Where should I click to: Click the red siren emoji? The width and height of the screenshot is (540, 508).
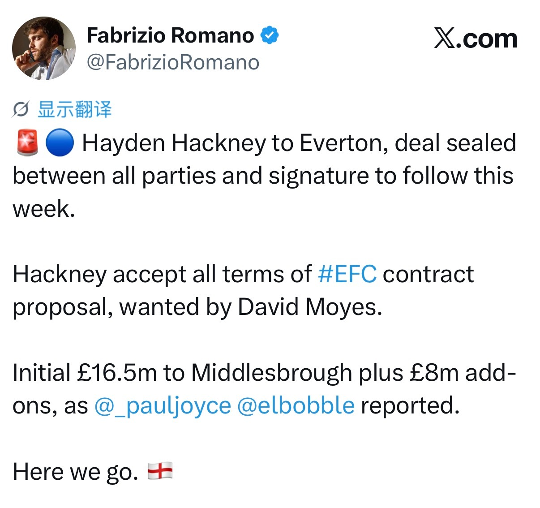[27, 142]
